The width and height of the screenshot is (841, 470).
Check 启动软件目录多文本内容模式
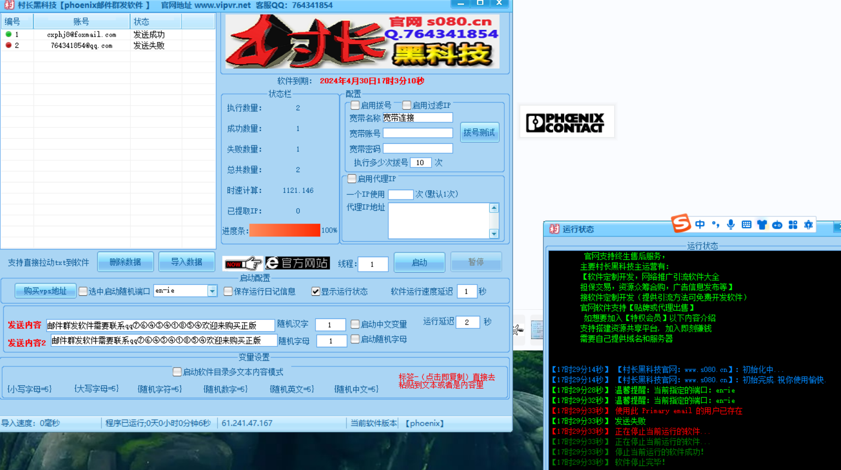[x=177, y=372]
